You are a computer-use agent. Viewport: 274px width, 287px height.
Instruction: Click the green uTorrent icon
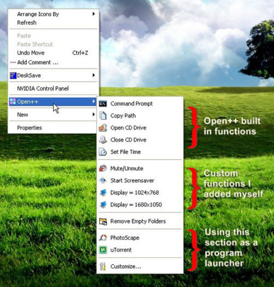[x=103, y=250]
